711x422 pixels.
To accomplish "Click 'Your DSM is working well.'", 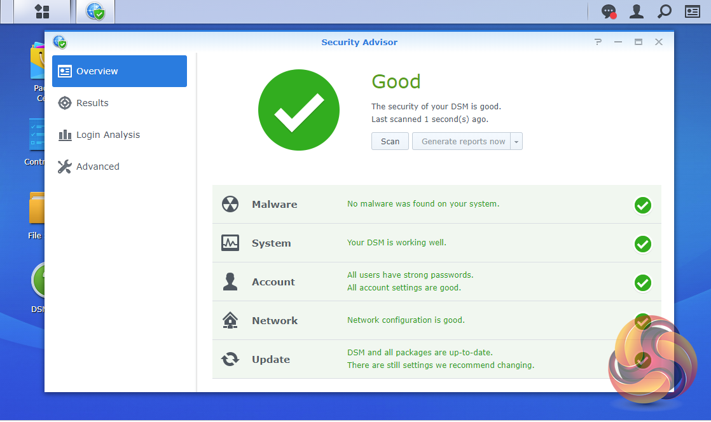I will pos(396,243).
